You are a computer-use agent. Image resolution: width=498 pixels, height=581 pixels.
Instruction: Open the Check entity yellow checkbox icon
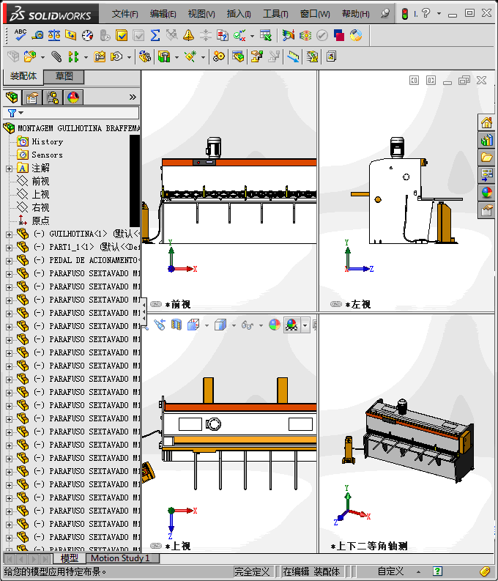pyautogui.click(x=122, y=35)
